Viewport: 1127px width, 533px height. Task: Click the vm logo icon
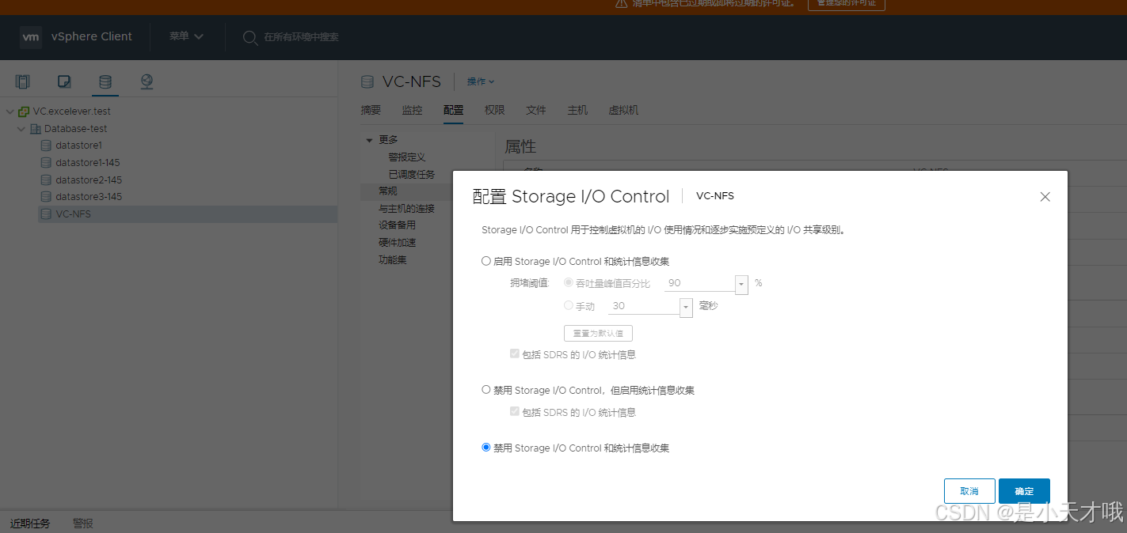coord(31,37)
